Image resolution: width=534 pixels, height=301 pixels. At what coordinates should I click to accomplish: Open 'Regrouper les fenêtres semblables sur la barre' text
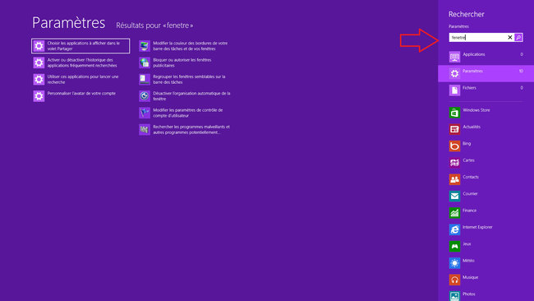(x=189, y=80)
